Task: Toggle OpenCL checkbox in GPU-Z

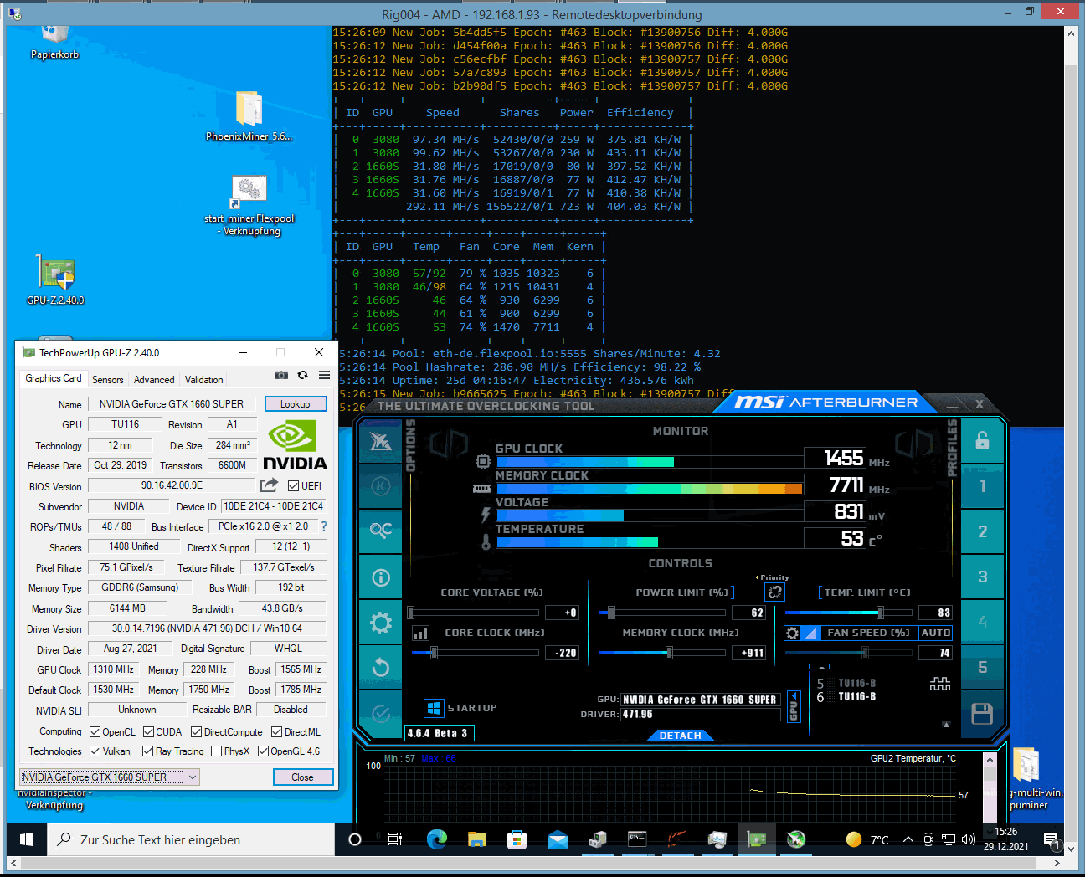Action: tap(95, 731)
